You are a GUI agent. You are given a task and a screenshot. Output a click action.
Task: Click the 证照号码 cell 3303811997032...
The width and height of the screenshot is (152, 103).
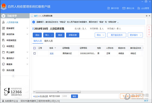pyautogui.click(x=87, y=53)
